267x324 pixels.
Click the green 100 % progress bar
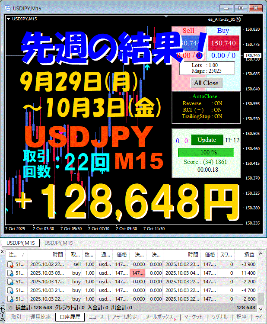click(206, 153)
